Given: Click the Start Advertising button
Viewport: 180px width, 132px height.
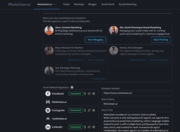Looking at the screenshot, I should 159,60.
